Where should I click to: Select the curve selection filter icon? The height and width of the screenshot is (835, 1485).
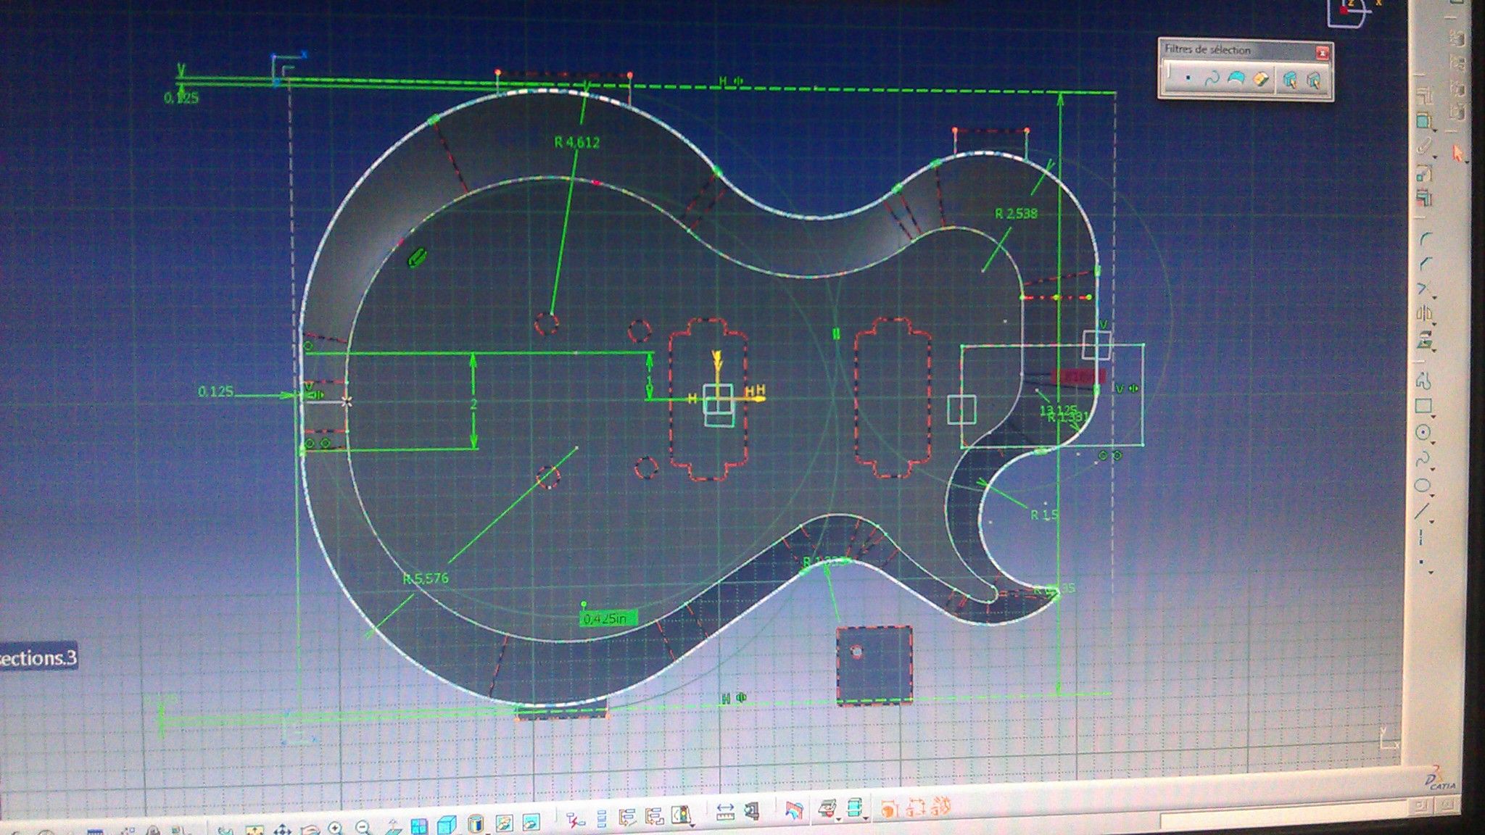pos(1212,78)
